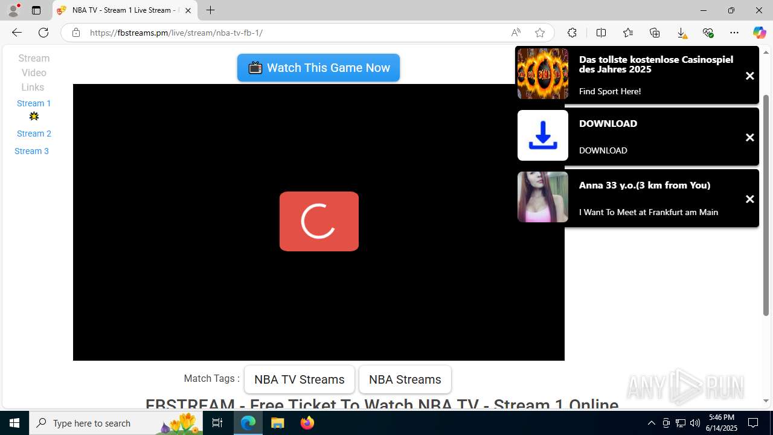The width and height of the screenshot is (773, 435).
Task: Open the Windows Start menu
Action: coord(14,423)
